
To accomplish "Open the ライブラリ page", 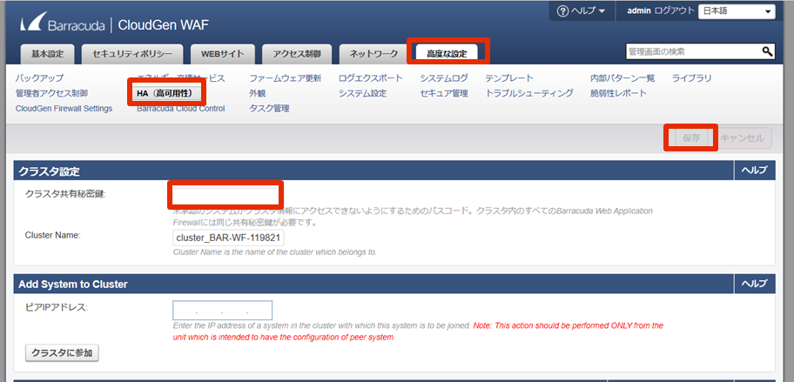I will [692, 78].
